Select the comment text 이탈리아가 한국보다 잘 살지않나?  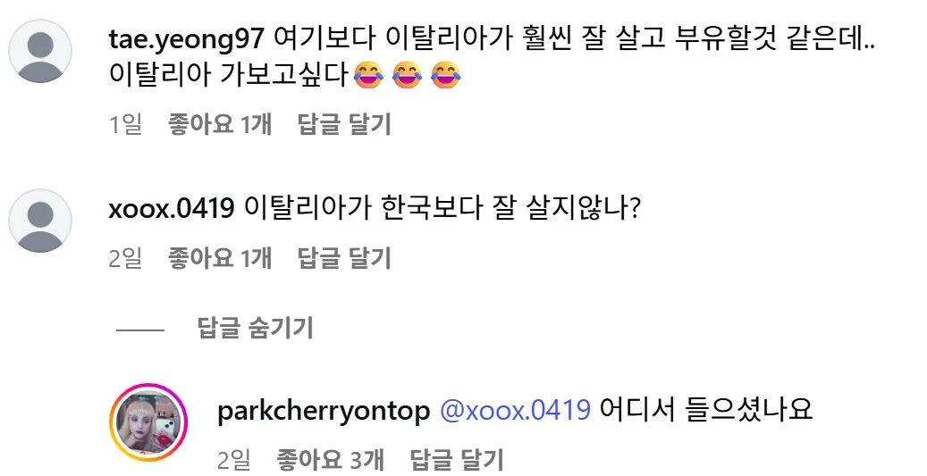pos(442,208)
